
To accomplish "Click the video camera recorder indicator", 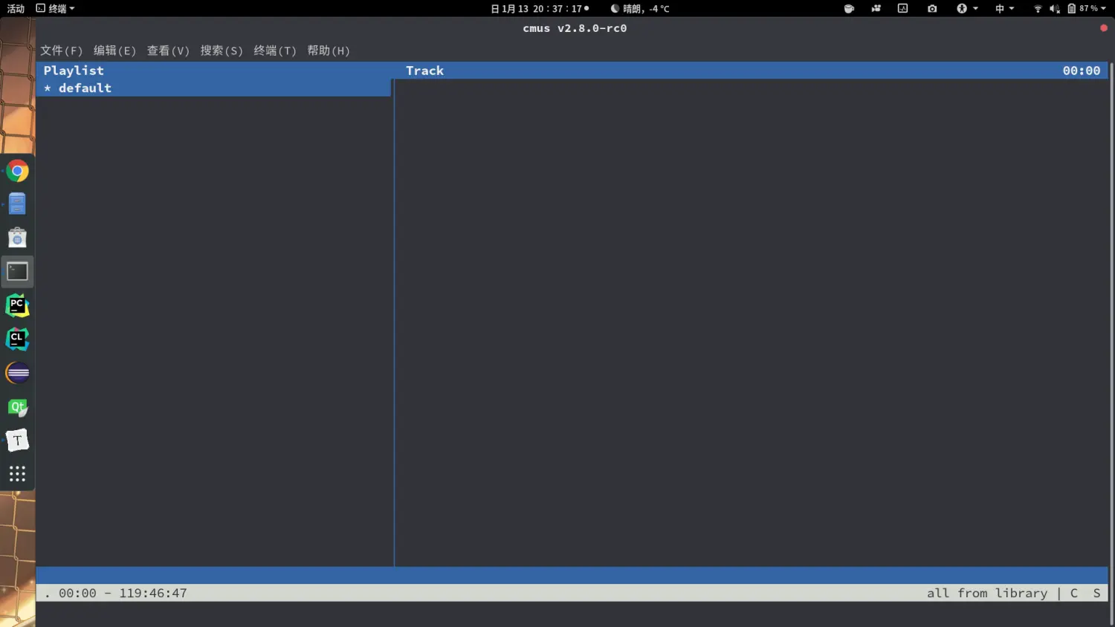I will point(876,9).
